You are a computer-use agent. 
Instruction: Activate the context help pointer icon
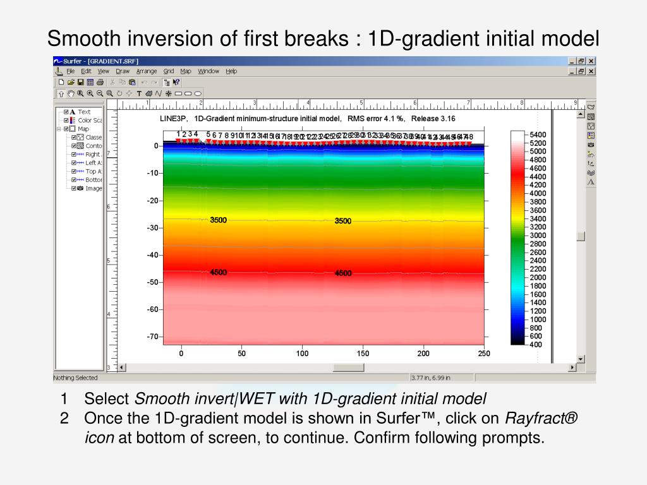pos(176,82)
